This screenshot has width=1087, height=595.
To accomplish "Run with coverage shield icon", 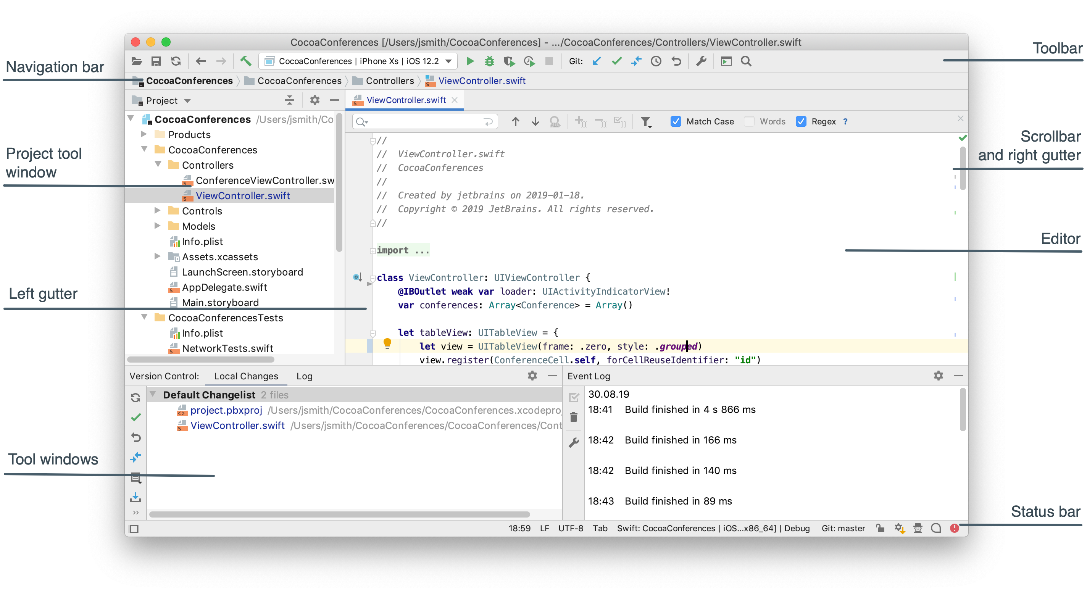I will point(509,61).
